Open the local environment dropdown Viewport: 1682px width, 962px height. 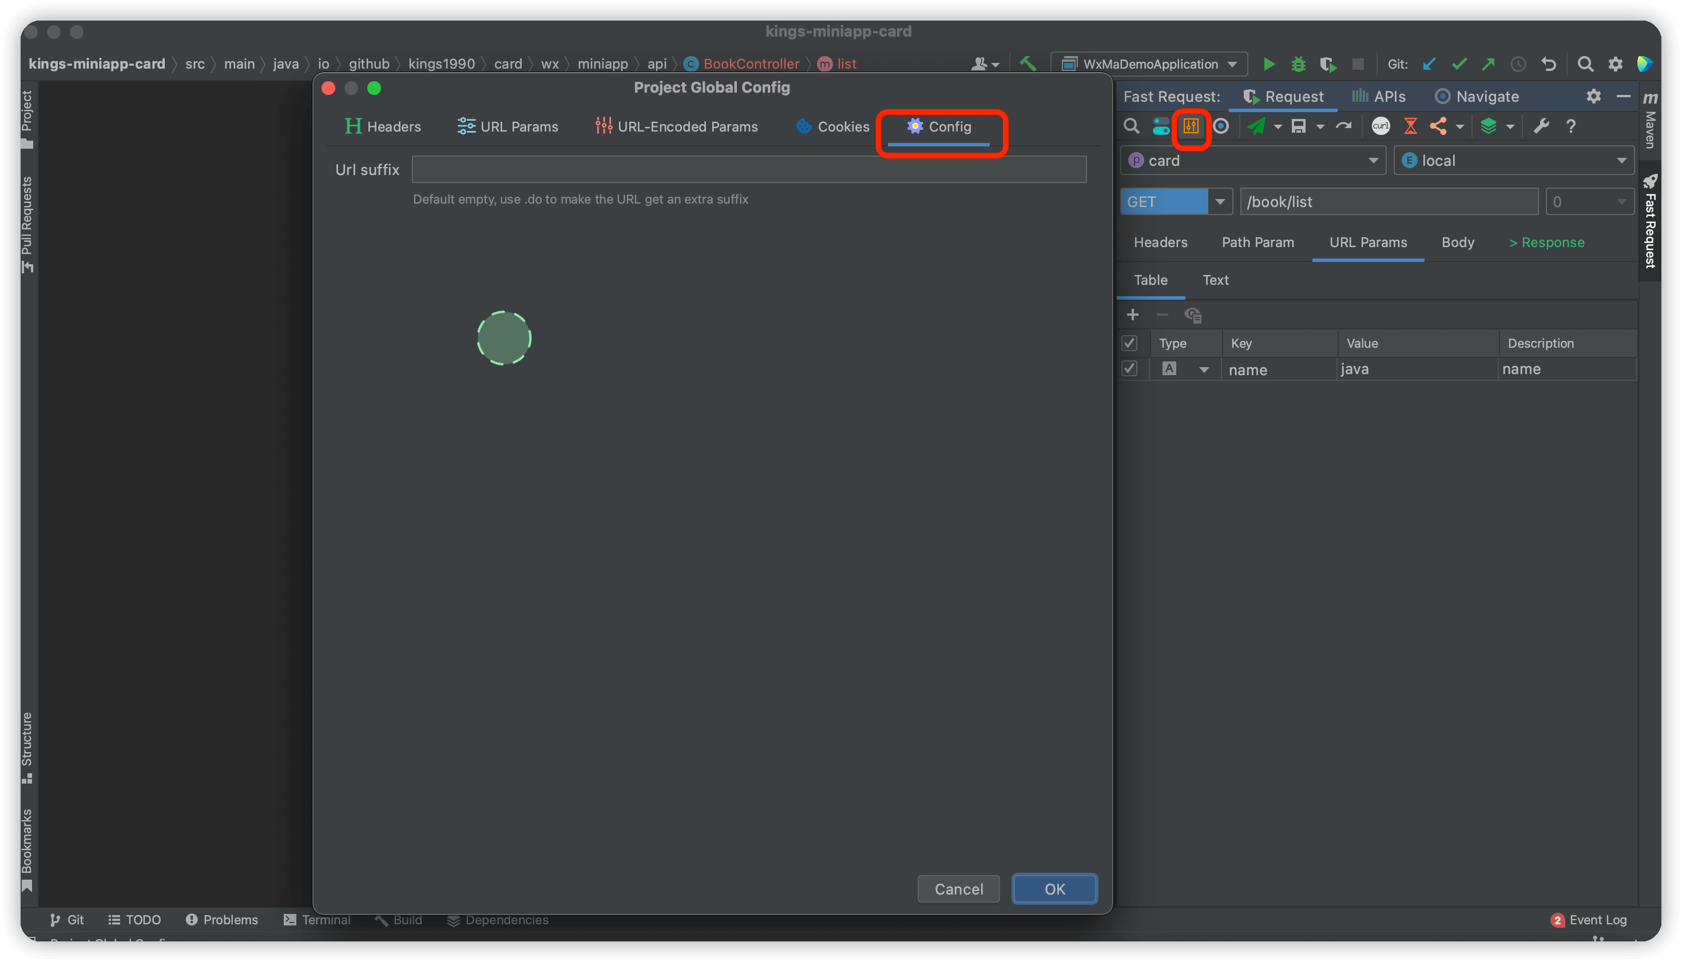1513,161
